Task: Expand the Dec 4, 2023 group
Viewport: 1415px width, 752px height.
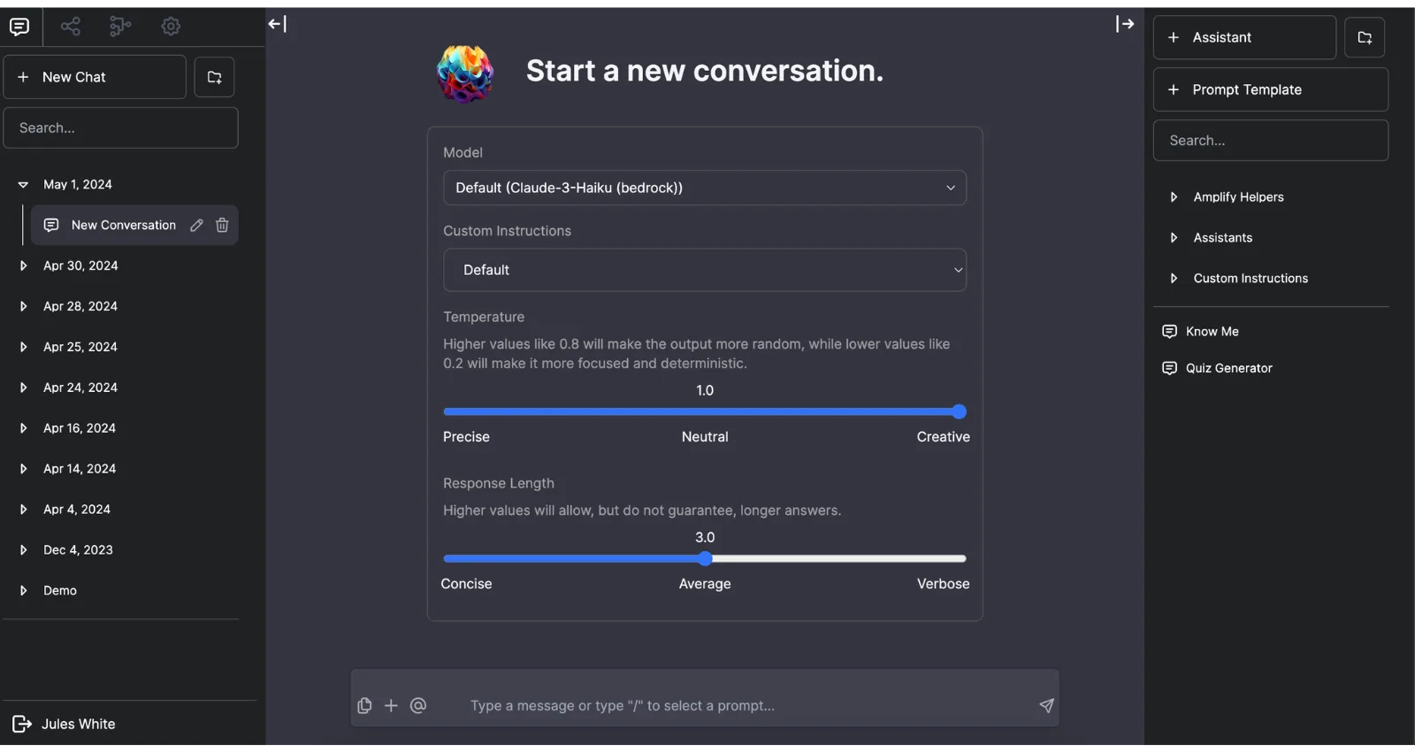Action: [24, 550]
